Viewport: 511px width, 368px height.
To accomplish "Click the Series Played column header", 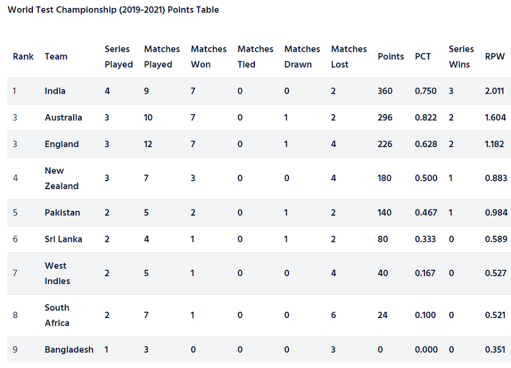I will [x=119, y=57].
